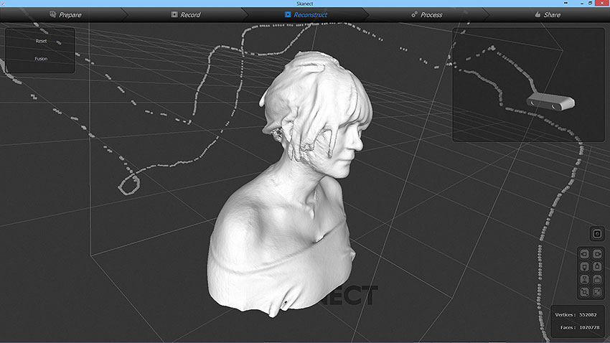Image resolution: width=610 pixels, height=343 pixels.
Task: Click the expand fullscreen view icon
Action: pos(597,292)
